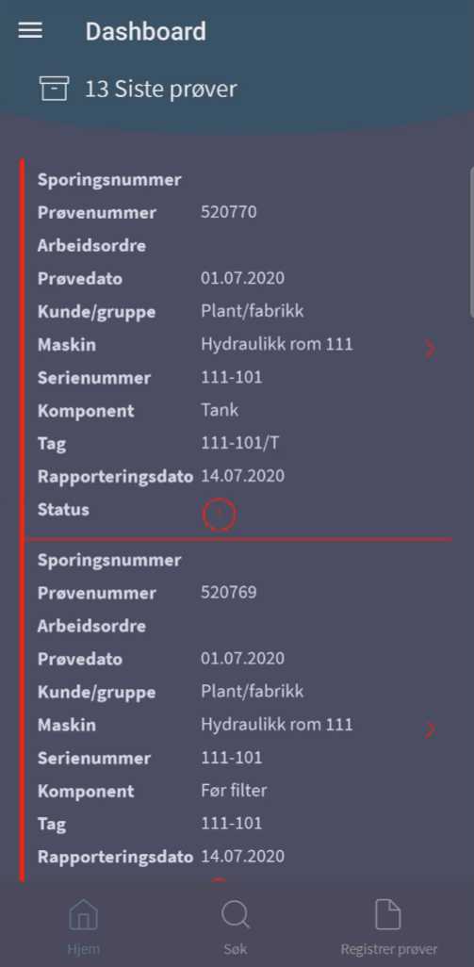Click Hydraulikk rom 111 in second sample

tap(277, 724)
